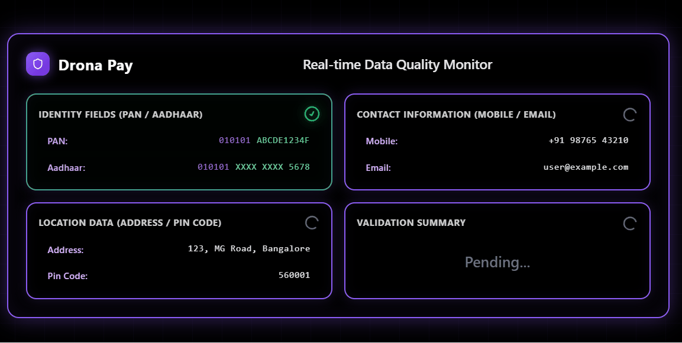Screen dimensions: 682x343
Task: Click the Location Data (Address / Pin Code) heading
Action: pyautogui.click(x=130, y=223)
